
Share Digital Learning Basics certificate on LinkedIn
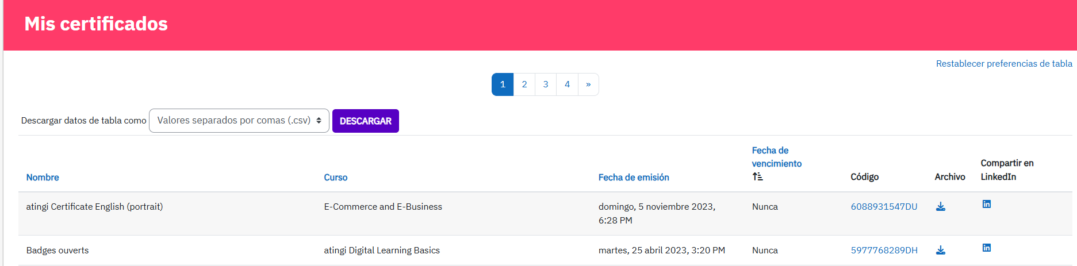(986, 248)
